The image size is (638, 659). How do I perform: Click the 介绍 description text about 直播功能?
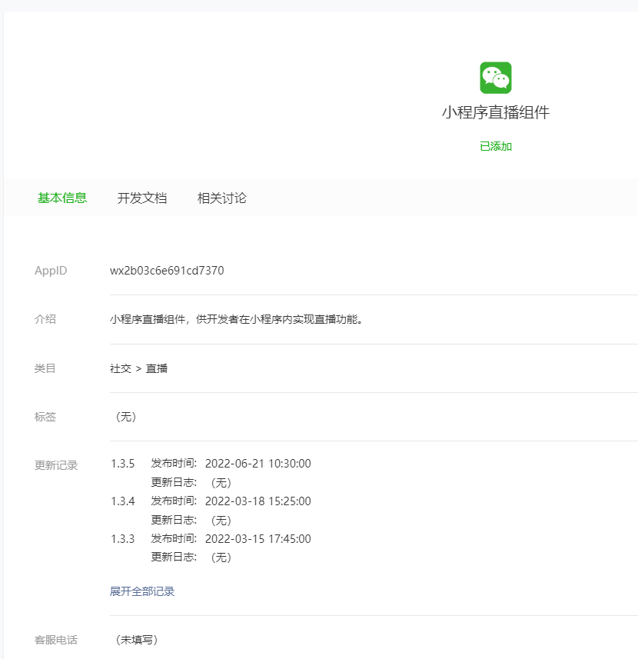coord(237,319)
